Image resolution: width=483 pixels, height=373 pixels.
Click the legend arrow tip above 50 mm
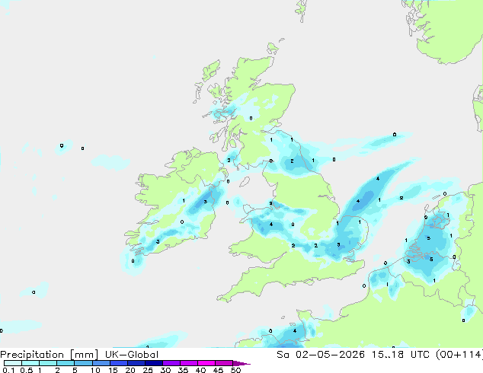[x=241, y=363]
